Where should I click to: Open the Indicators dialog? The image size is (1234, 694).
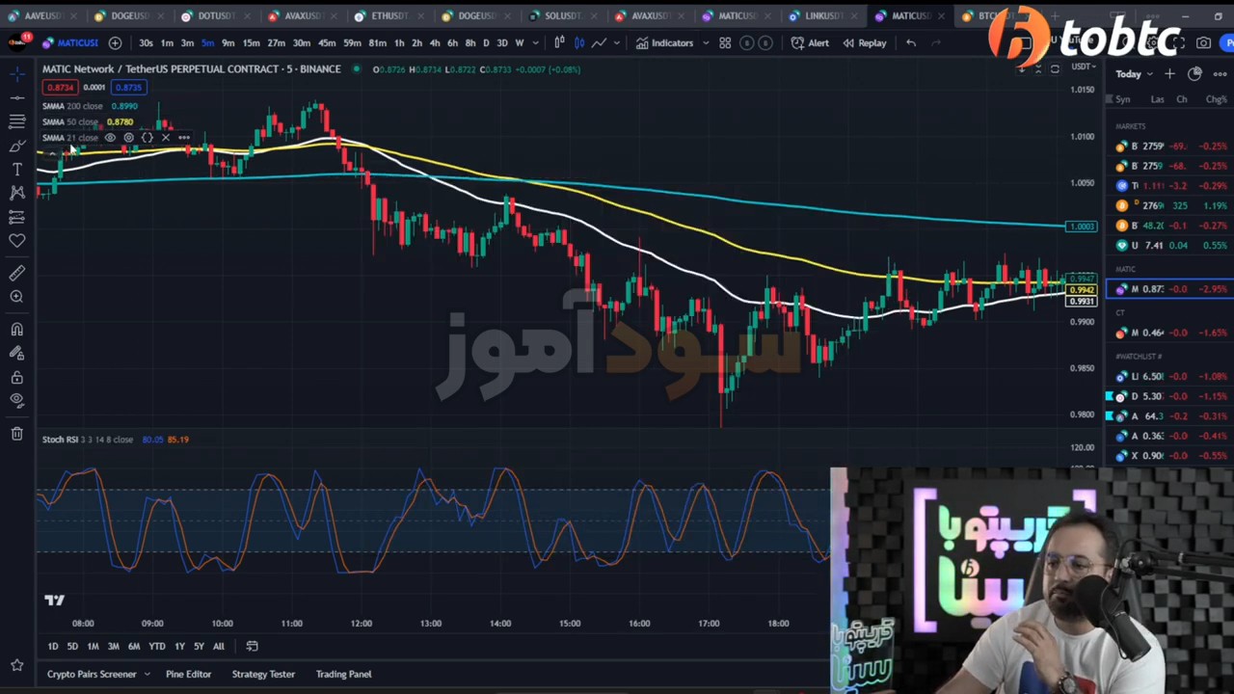(x=664, y=42)
